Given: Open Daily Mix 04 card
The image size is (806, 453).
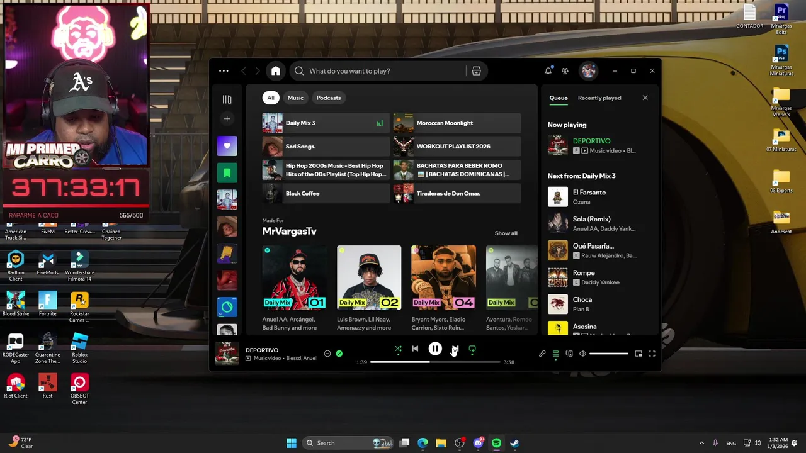Looking at the screenshot, I should click(x=443, y=288).
